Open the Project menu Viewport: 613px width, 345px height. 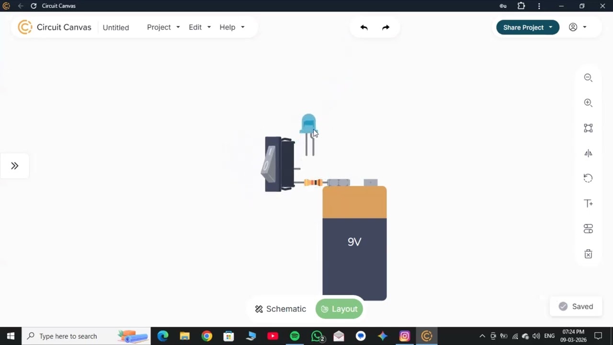163,27
